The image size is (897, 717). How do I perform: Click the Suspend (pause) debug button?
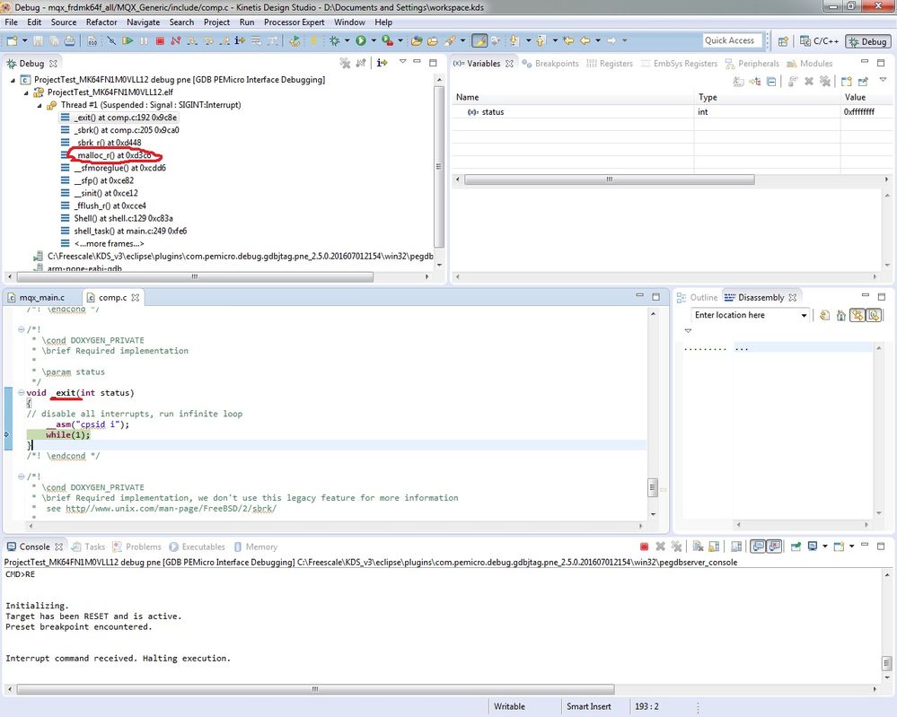145,40
